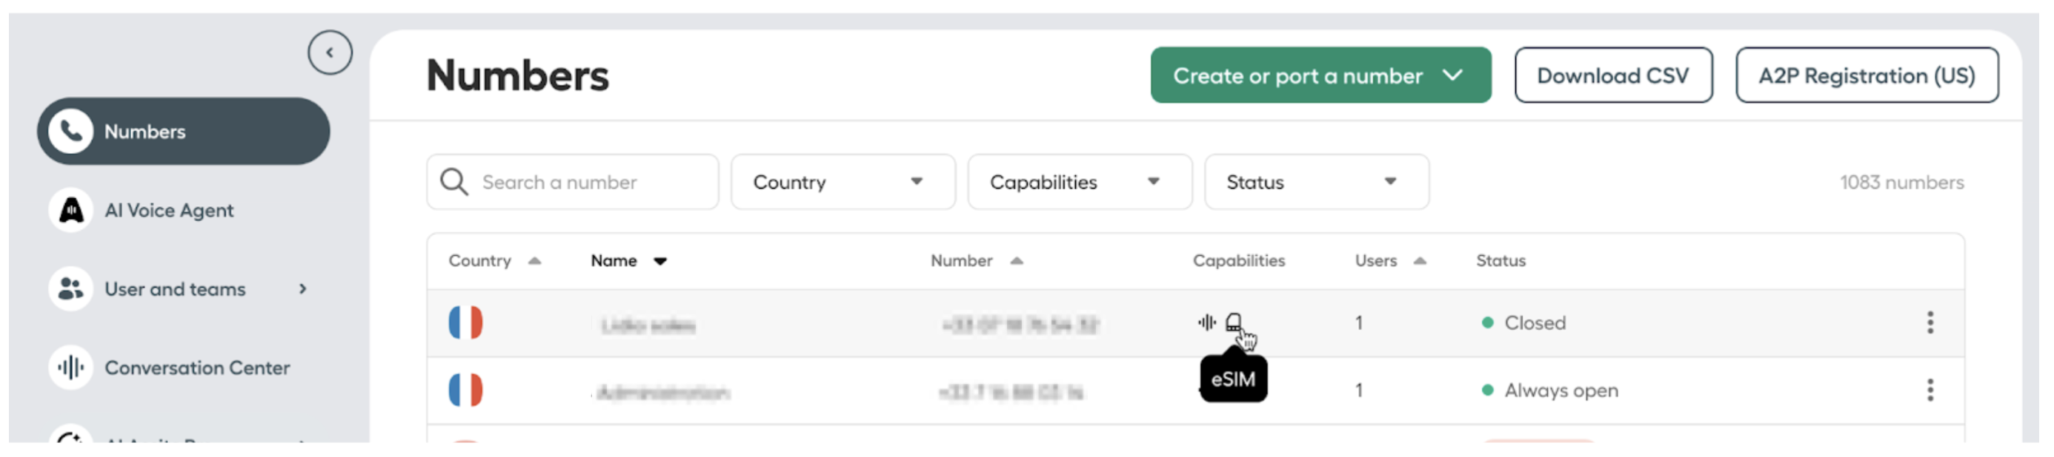
Task: Click the AI Voice Agent icon
Action: (x=71, y=210)
